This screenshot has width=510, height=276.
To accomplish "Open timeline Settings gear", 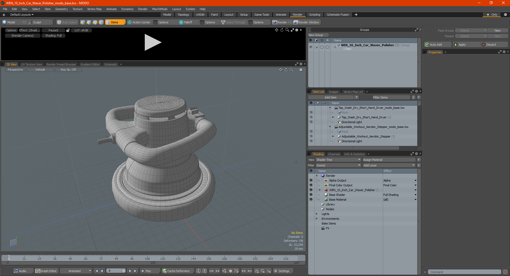I will click(282, 271).
